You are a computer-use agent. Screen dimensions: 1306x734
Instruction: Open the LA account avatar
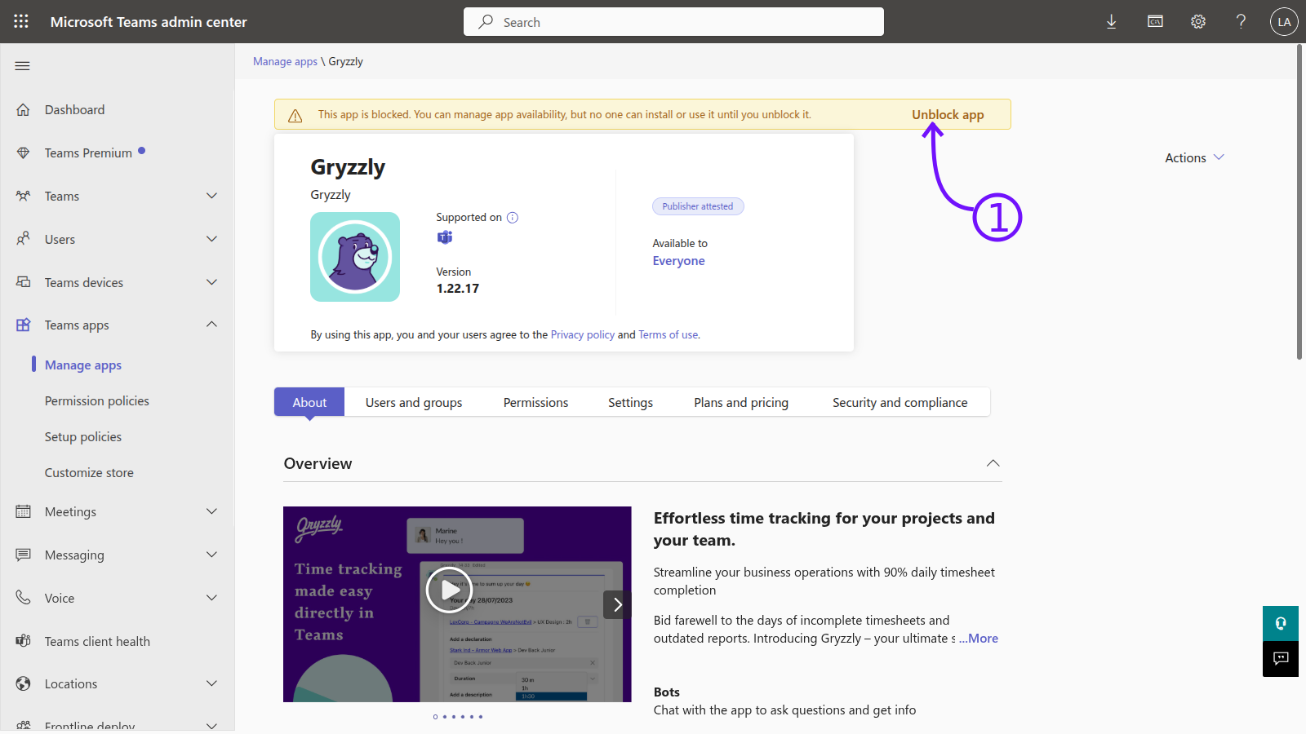point(1284,22)
